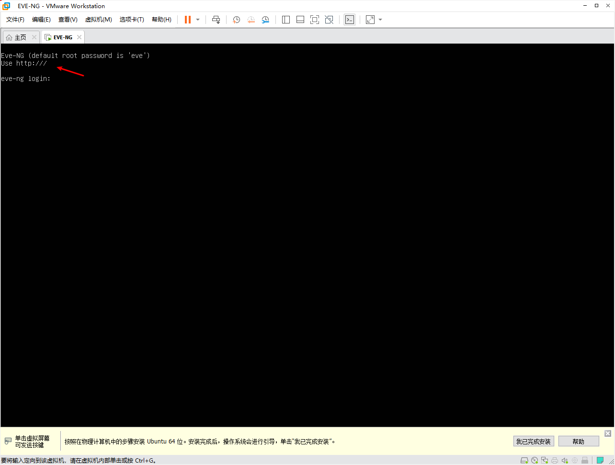Screen dimensions: 615x465
Task: Dismiss the yellow install hint bar
Action: 608,433
